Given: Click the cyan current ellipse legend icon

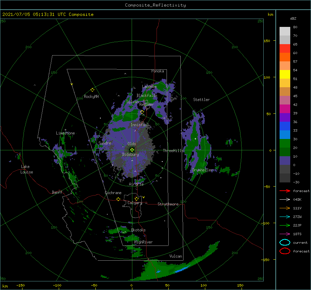Looking at the screenshot, I should coord(285,242).
